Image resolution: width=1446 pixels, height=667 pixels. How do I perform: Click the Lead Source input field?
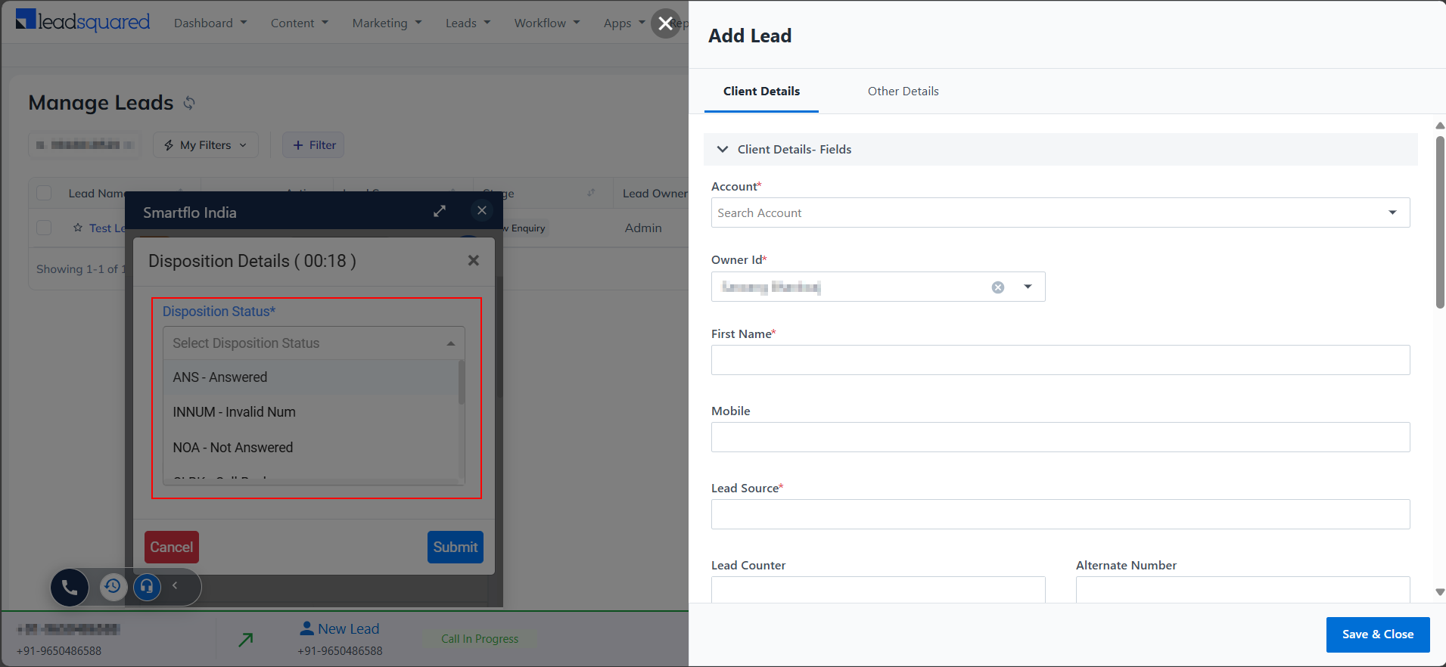1060,514
